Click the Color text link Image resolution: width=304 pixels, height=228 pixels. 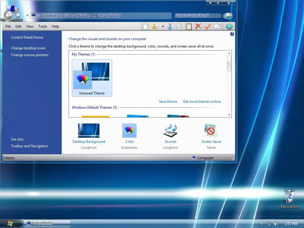click(129, 142)
